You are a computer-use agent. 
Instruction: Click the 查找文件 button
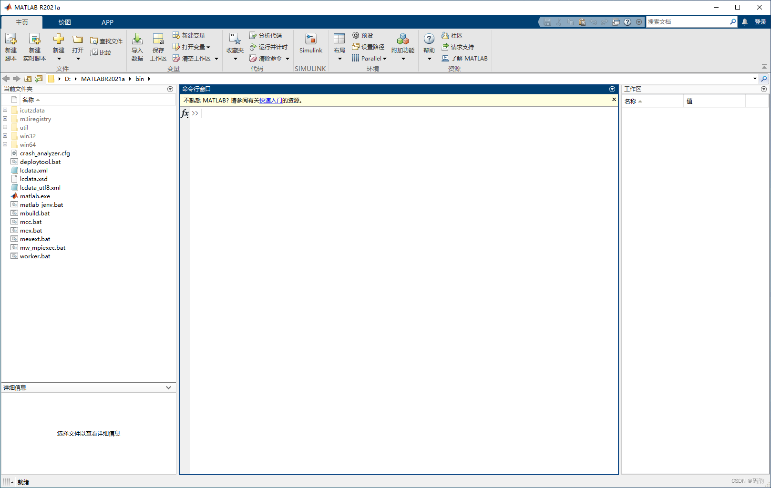[x=106, y=41]
